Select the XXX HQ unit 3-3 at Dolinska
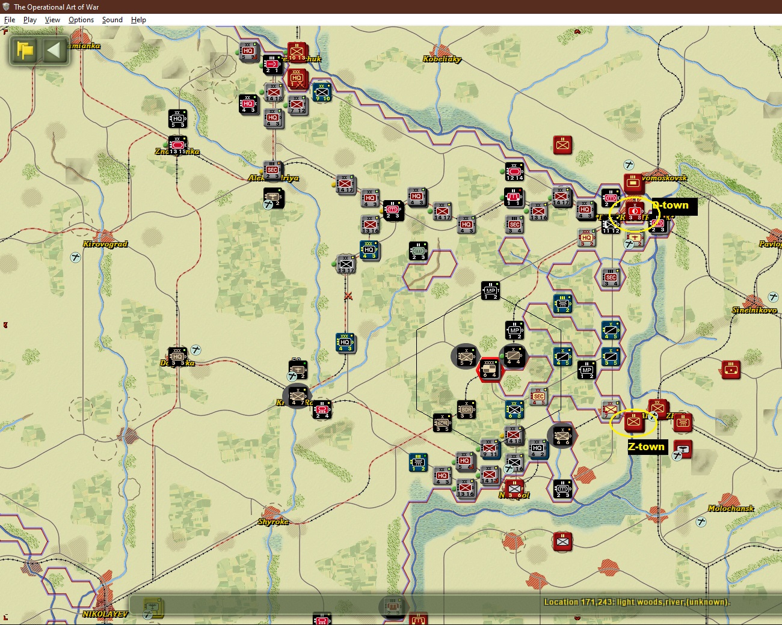This screenshot has height=625, width=782. click(177, 356)
